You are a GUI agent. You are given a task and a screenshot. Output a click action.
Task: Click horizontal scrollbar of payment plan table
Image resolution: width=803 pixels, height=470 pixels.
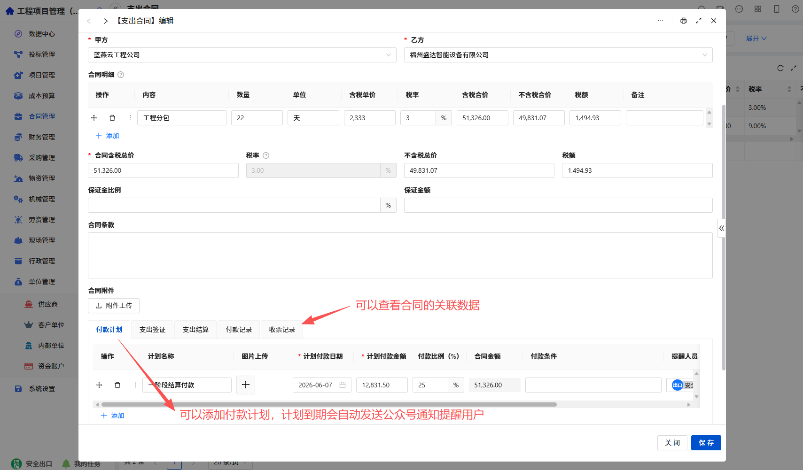click(x=329, y=404)
